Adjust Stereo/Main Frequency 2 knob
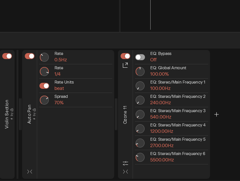The height and width of the screenshot is (181, 240). [x=140, y=100]
